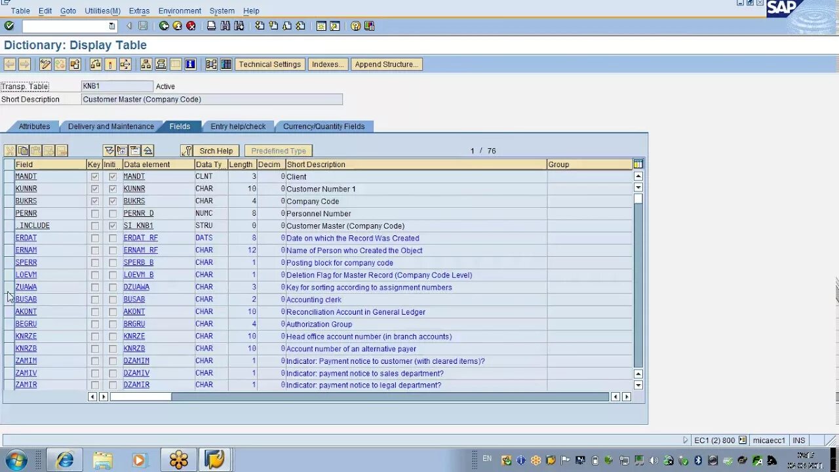Click in the command input field
839x472 pixels.
pyautogui.click(x=66, y=26)
